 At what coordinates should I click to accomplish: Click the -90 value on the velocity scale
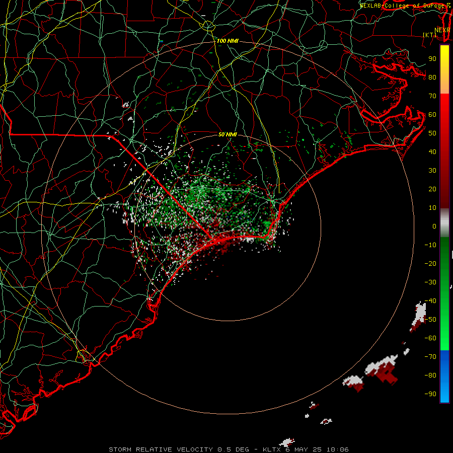click(430, 394)
